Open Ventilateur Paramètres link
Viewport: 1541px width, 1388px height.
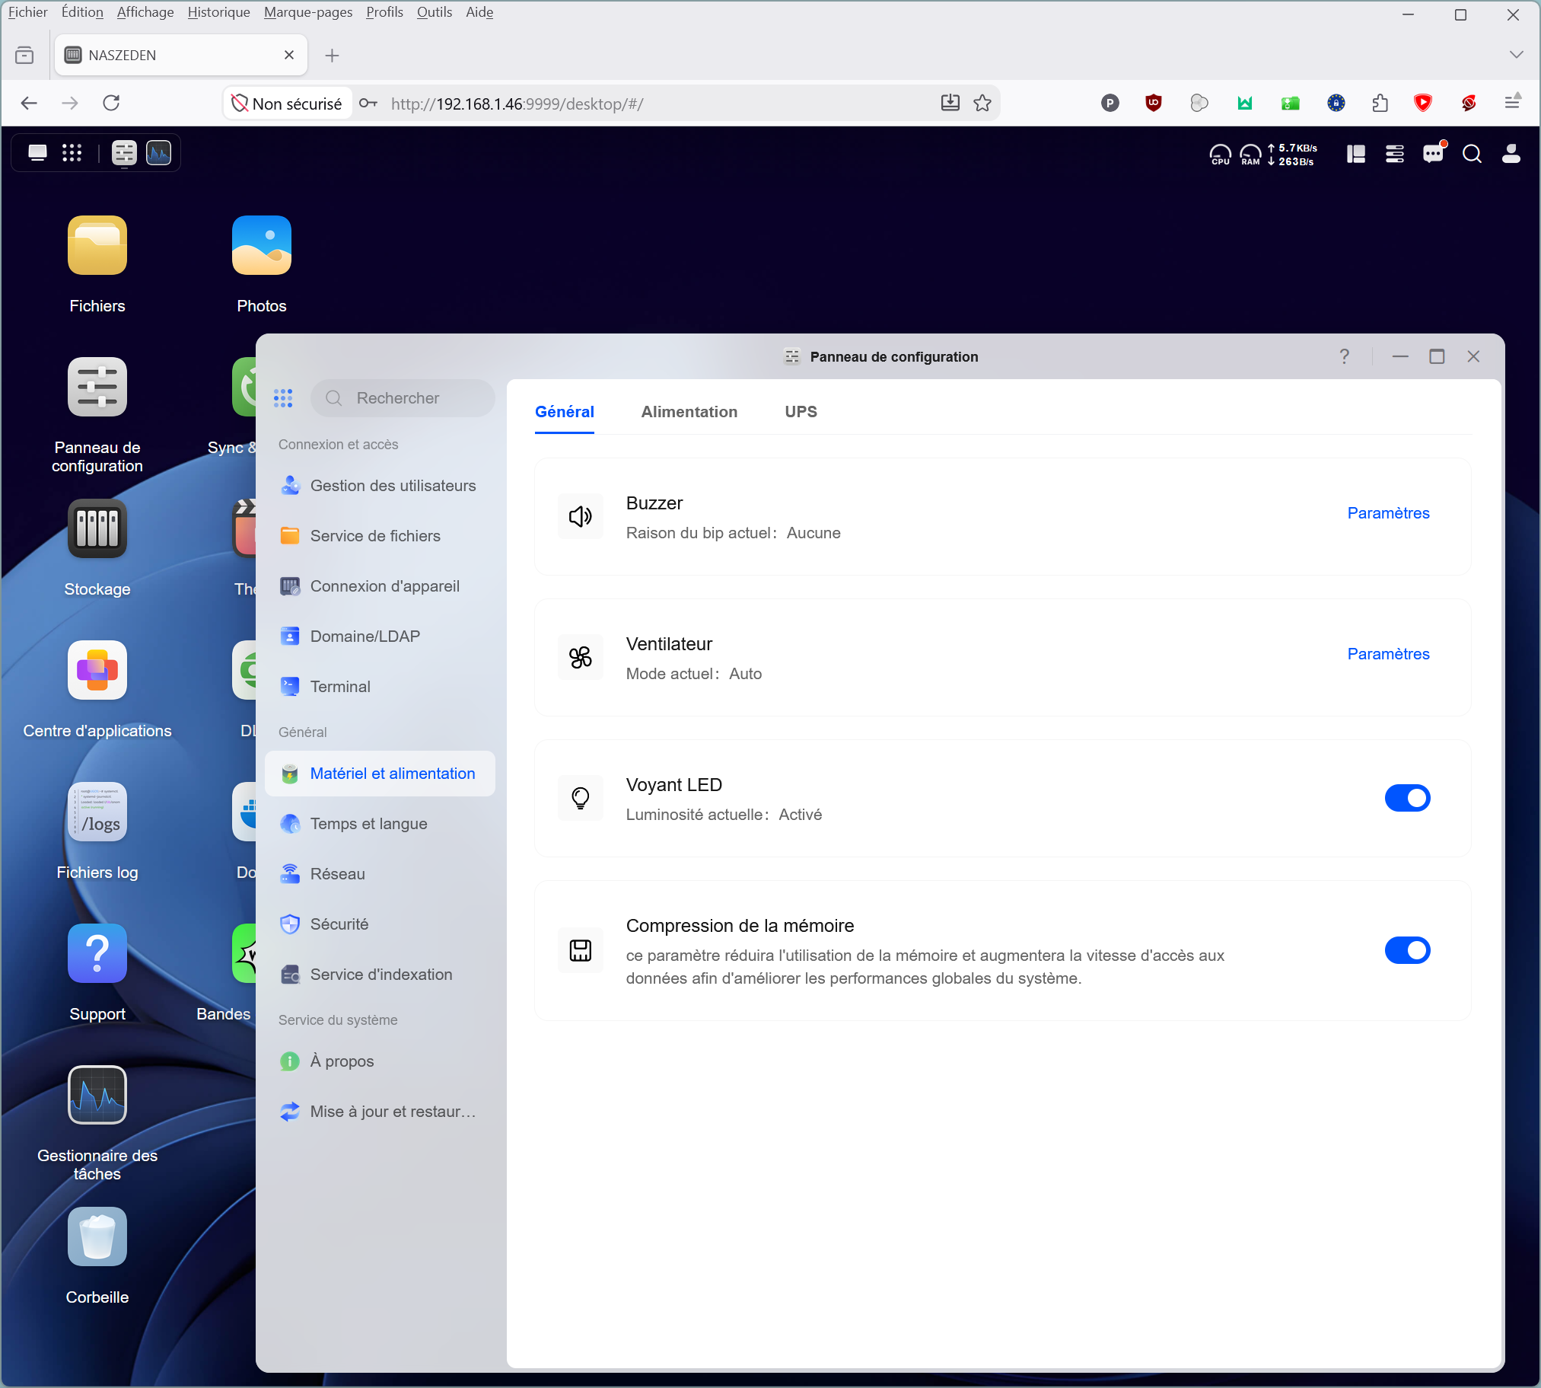point(1388,654)
